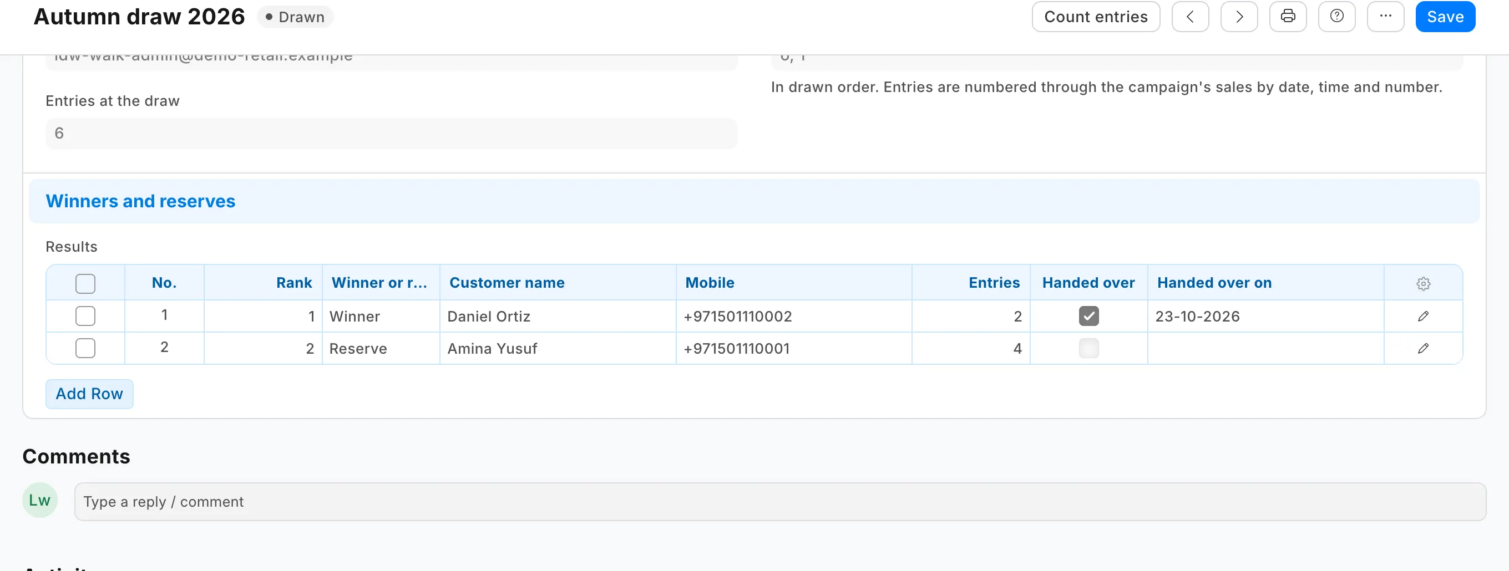Open Results table column settings gear

pyautogui.click(x=1424, y=283)
